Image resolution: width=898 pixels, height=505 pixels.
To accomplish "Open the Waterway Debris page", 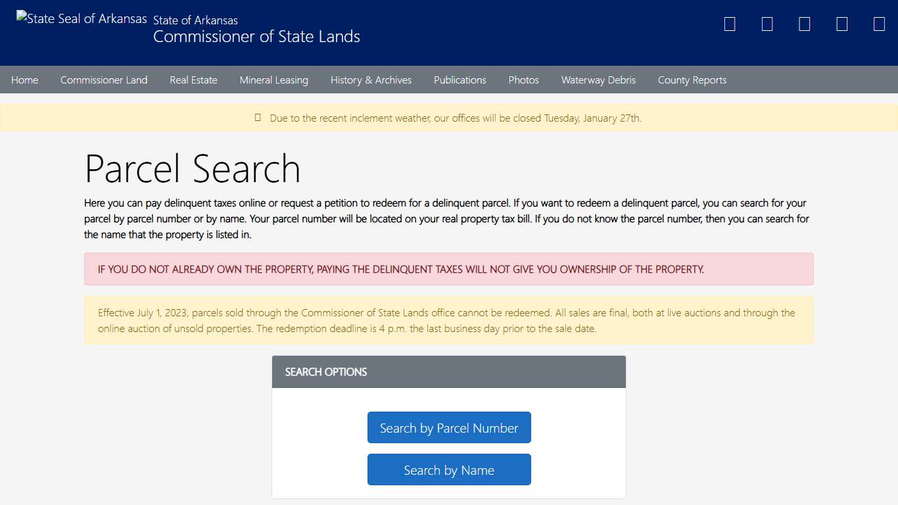I will coord(598,80).
